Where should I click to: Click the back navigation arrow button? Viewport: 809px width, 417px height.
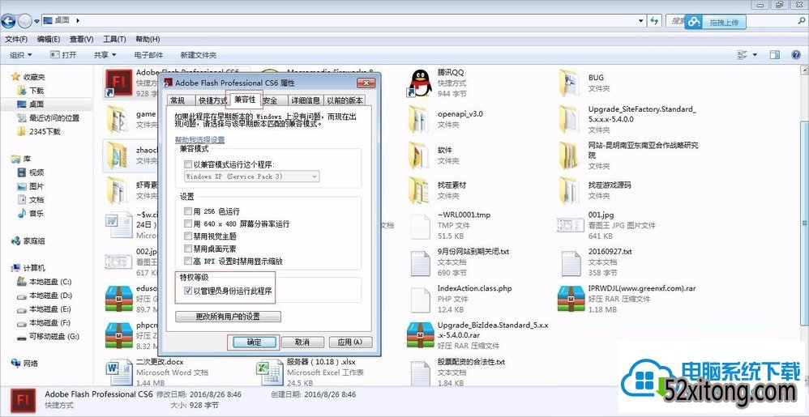click(8, 21)
